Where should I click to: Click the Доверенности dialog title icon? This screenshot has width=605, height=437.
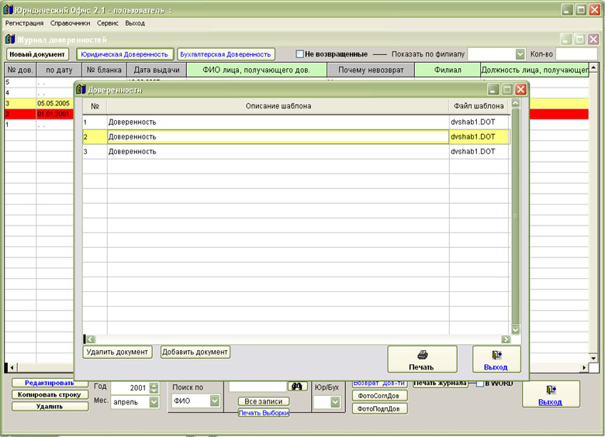[80, 90]
